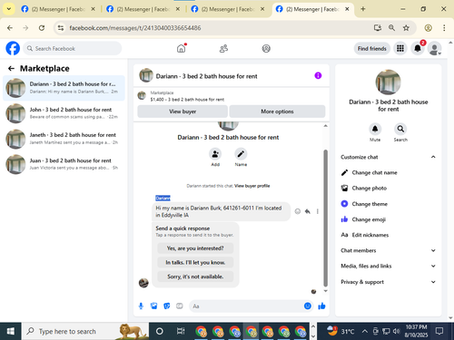Image resolution: width=454 pixels, height=340 pixels.
Task: Open a new browser tab with plus button
Action: tap(363, 9)
